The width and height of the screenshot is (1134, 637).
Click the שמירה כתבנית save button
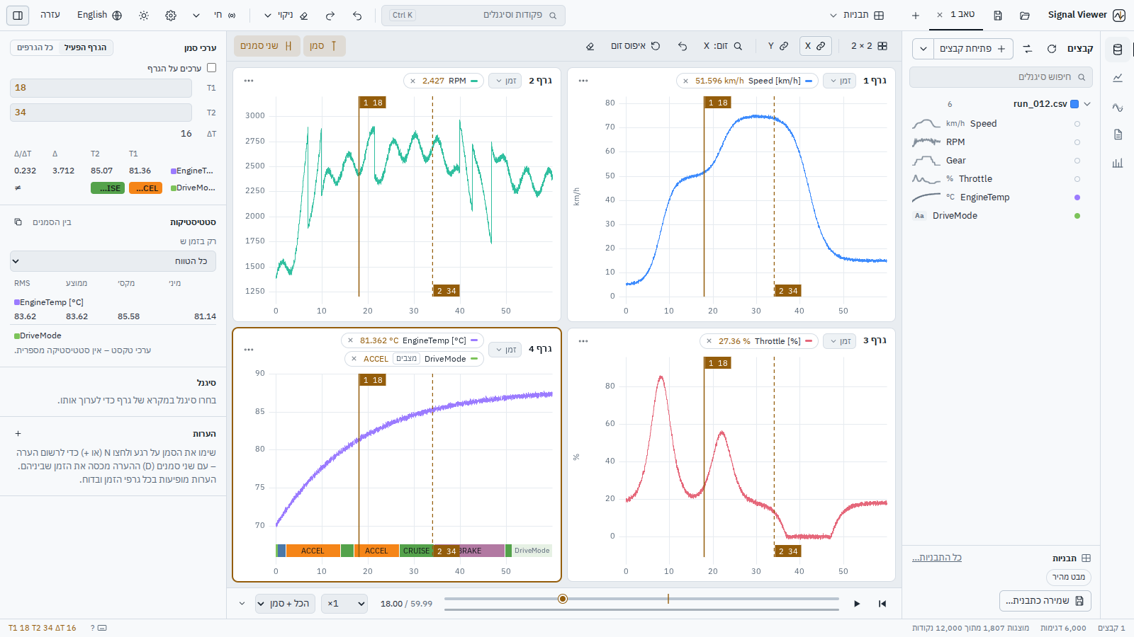click(x=1045, y=601)
